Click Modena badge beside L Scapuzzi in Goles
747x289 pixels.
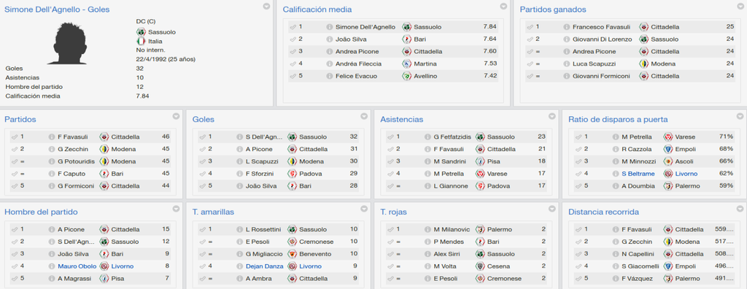tap(292, 162)
